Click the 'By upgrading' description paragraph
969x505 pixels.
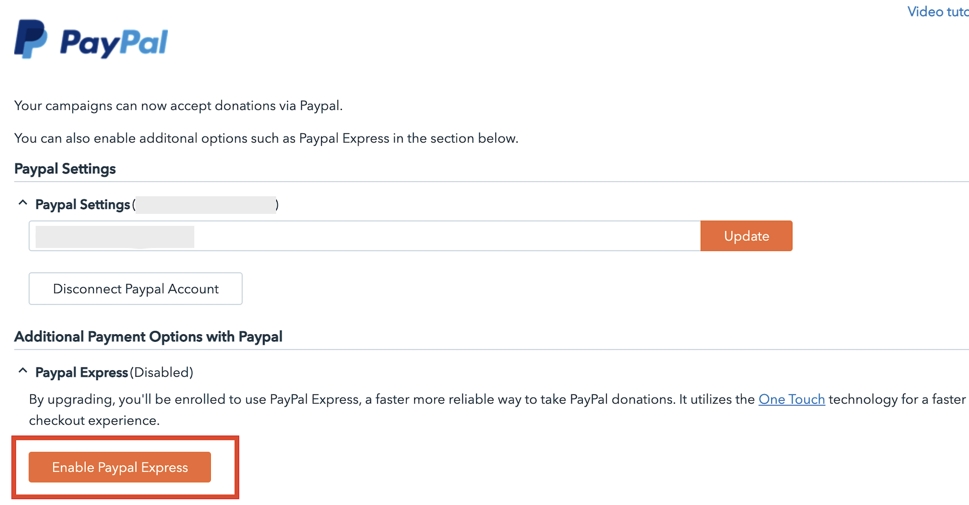(x=392, y=400)
